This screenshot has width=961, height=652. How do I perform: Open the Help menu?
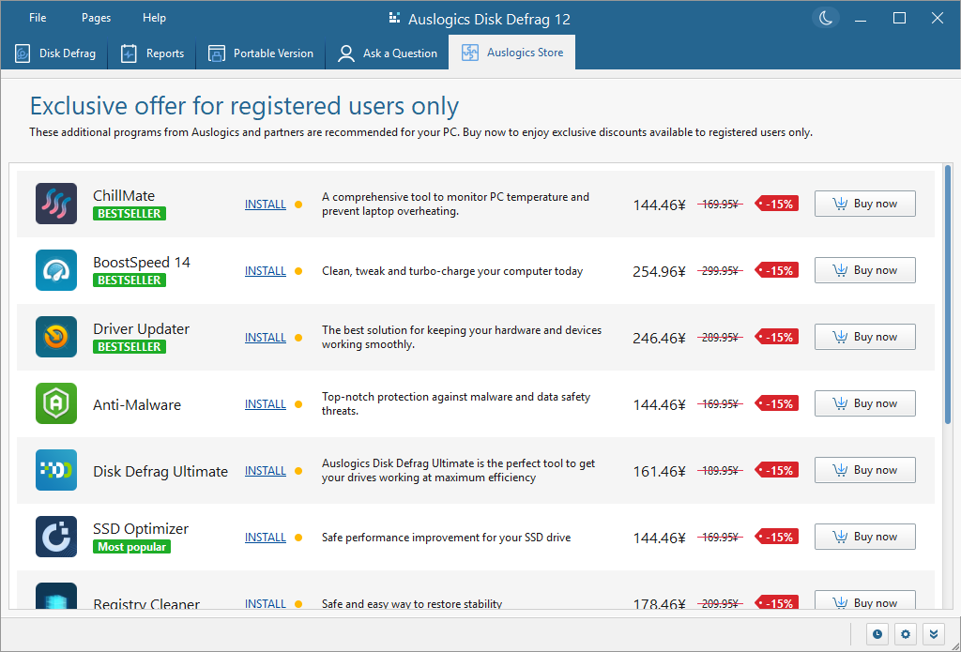coord(155,18)
